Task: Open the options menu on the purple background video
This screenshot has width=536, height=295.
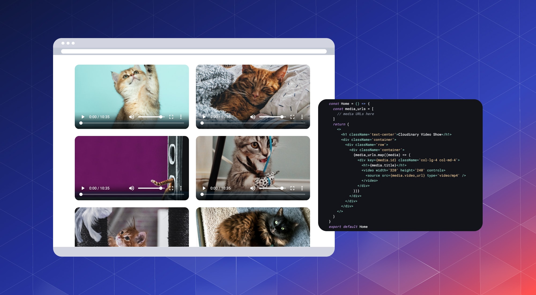Action: pos(181,188)
